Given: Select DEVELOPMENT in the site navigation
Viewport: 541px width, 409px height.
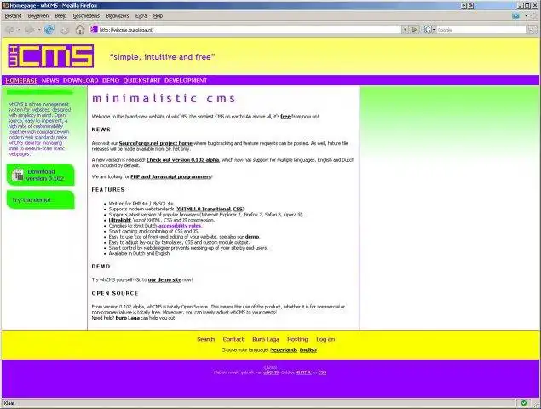Looking at the screenshot, I should (186, 80).
